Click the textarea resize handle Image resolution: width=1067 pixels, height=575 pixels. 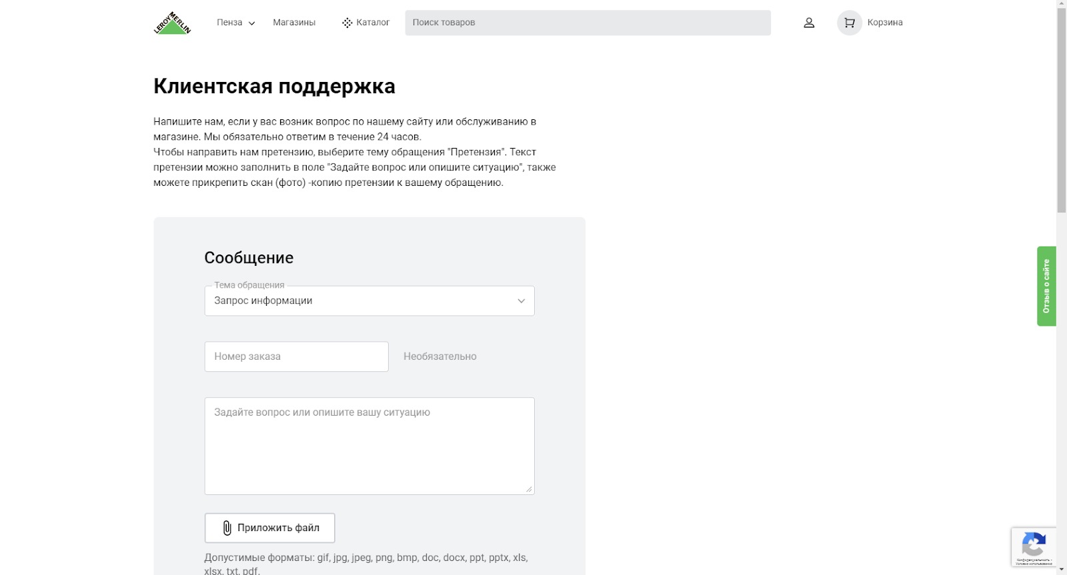click(x=529, y=489)
